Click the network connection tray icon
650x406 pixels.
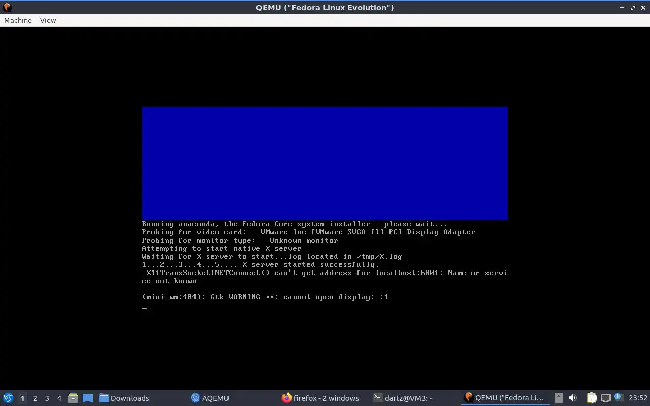pos(605,398)
